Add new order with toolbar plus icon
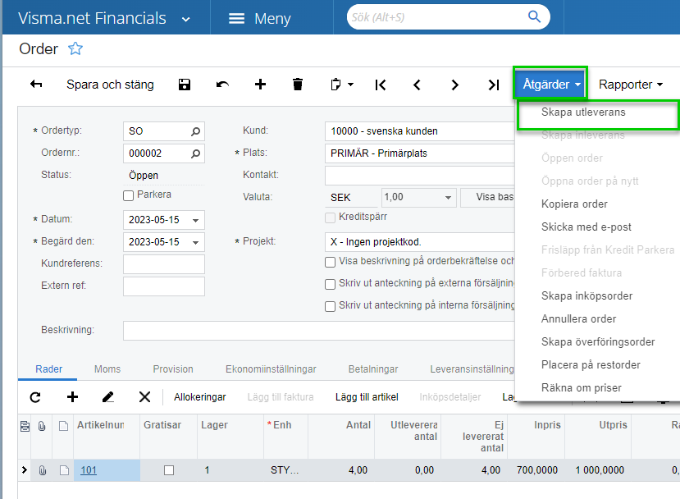 click(260, 85)
